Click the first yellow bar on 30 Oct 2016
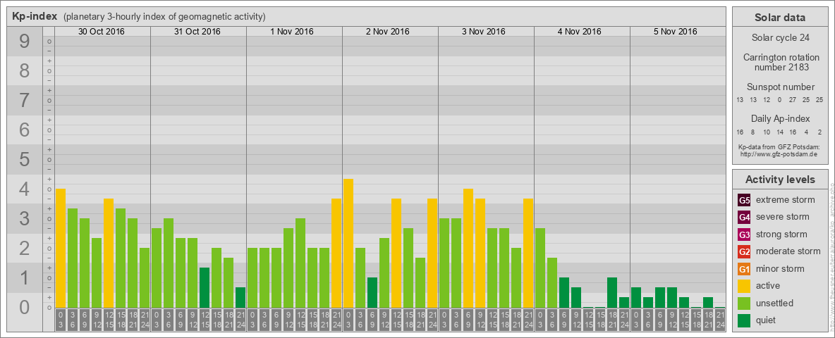The image size is (835, 338). [61, 248]
